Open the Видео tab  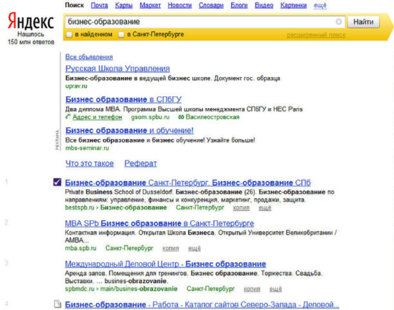(264, 5)
